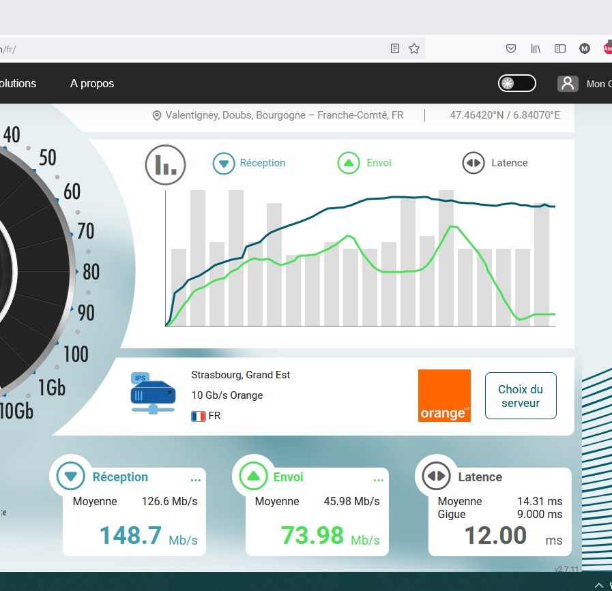This screenshot has height=591, width=612.
Task: Click the blue server icon beside Strasbourg
Action: (x=153, y=393)
